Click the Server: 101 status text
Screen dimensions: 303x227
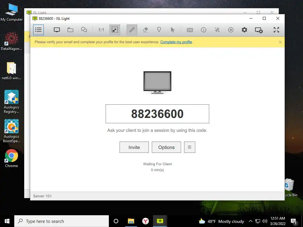42,196
